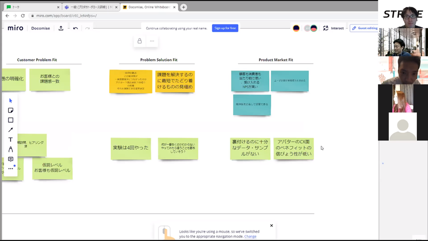Undo the last board action

click(75, 28)
